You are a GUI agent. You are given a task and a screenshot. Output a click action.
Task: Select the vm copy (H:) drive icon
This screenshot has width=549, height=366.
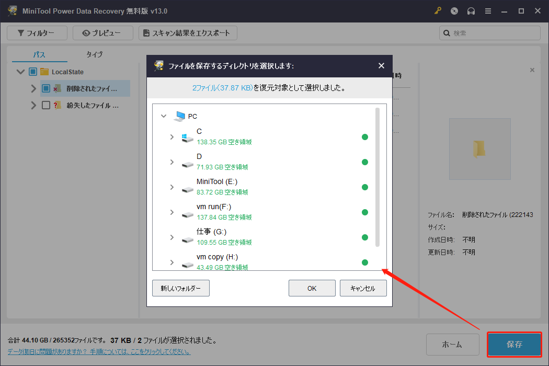187,265
